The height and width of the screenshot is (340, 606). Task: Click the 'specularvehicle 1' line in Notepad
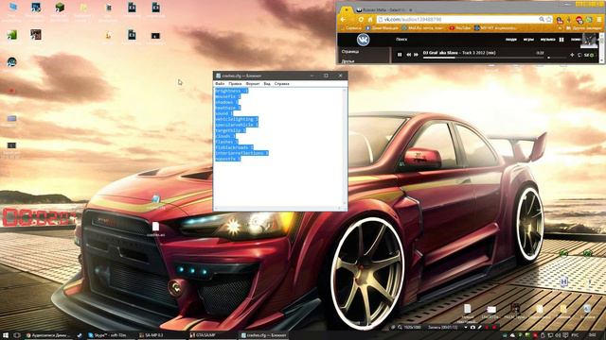(x=237, y=125)
